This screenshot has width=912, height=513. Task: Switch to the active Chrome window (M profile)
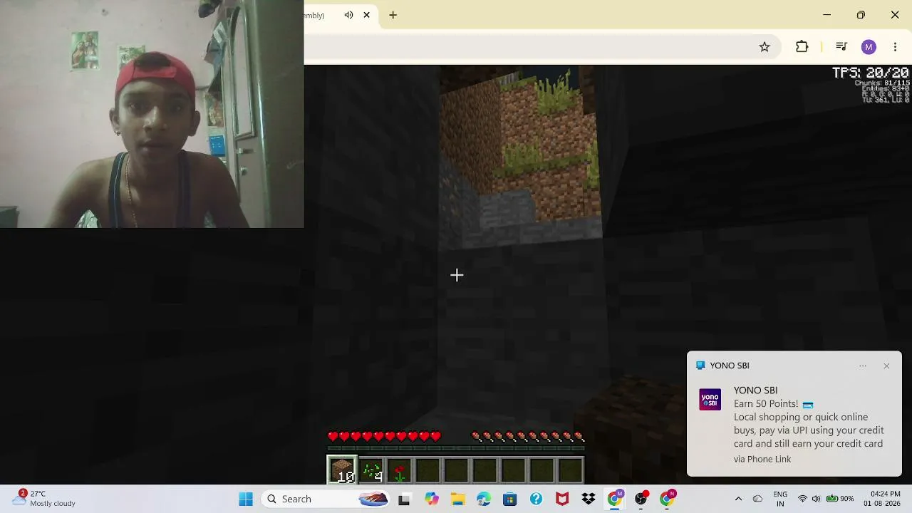point(615,498)
